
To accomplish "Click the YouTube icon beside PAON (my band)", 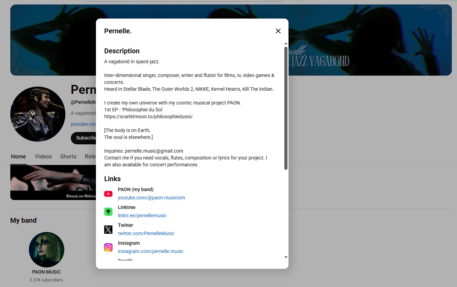I will [x=108, y=194].
